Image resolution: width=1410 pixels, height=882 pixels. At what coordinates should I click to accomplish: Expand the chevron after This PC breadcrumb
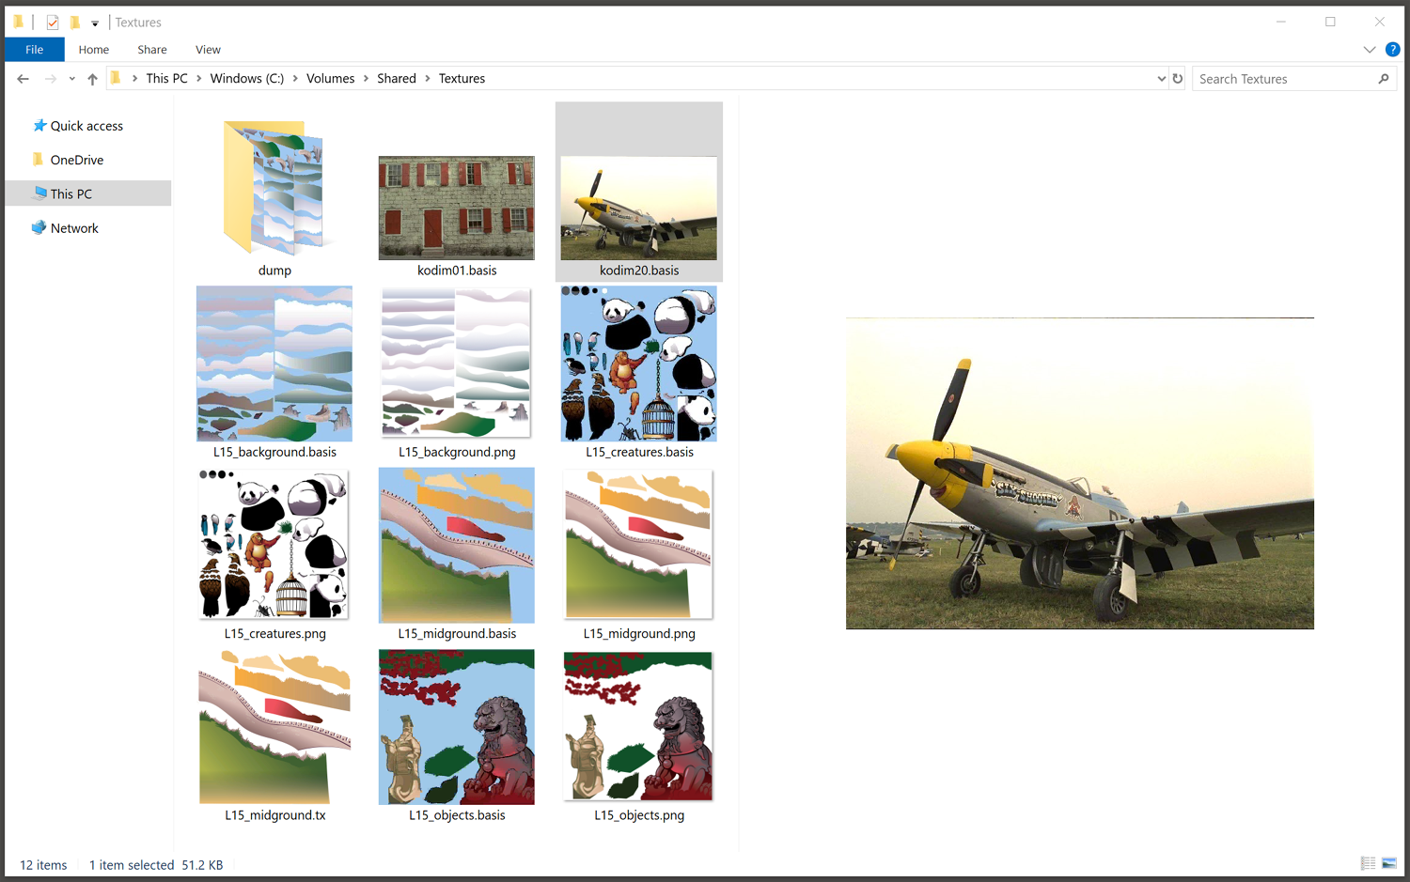[199, 79]
